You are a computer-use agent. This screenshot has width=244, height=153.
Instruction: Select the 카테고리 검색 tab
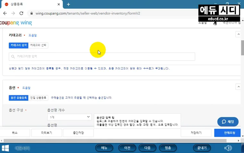click(x=19, y=45)
